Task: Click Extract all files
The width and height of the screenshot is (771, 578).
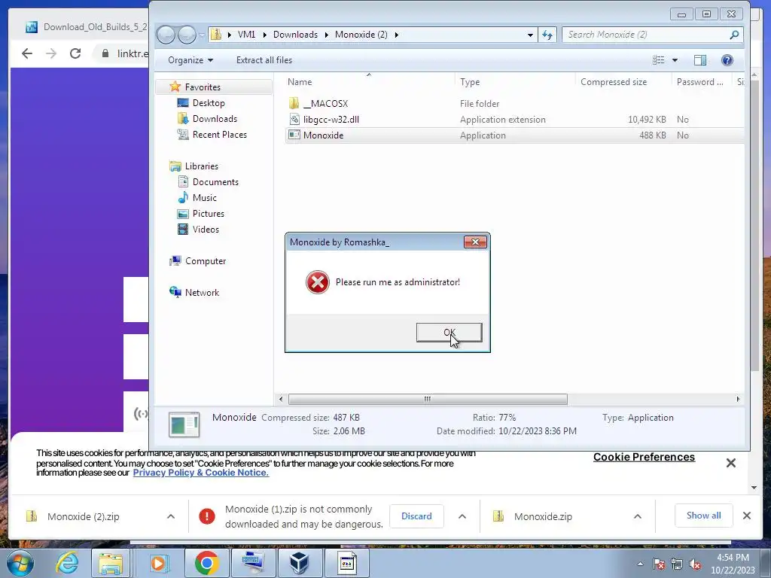Action: click(264, 60)
